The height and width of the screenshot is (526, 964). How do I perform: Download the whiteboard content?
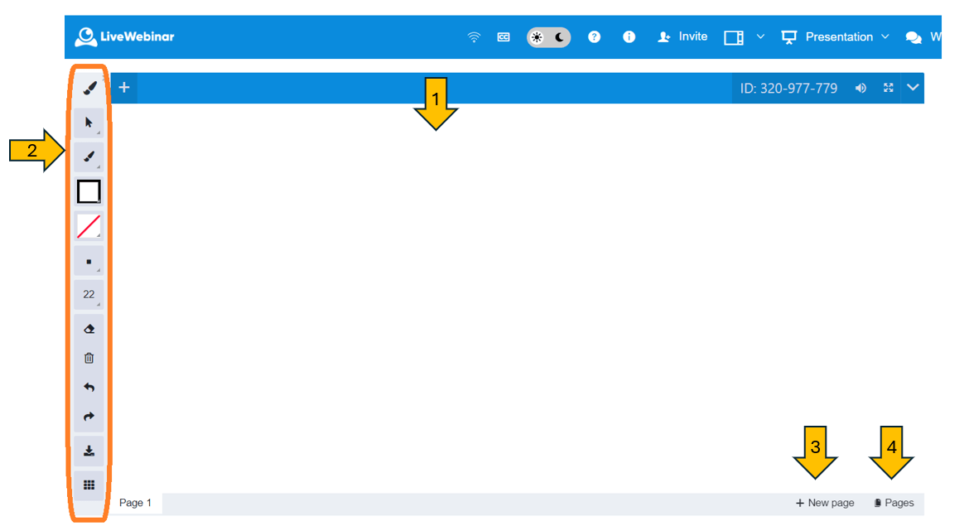[89, 451]
